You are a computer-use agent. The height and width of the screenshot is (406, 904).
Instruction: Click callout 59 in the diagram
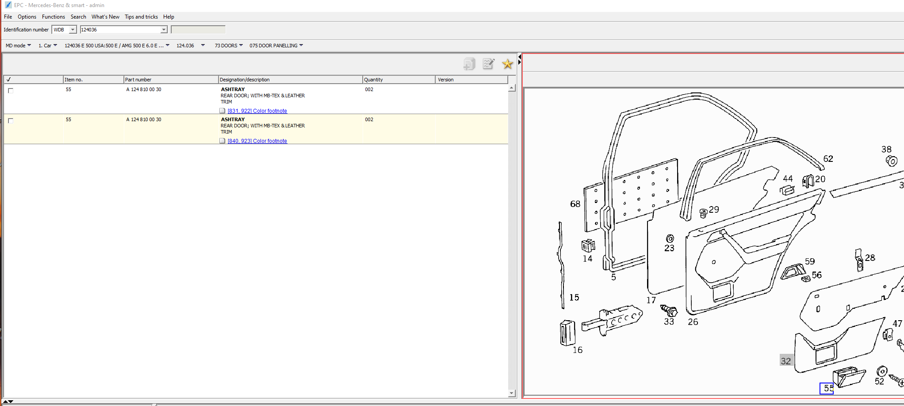pos(810,261)
